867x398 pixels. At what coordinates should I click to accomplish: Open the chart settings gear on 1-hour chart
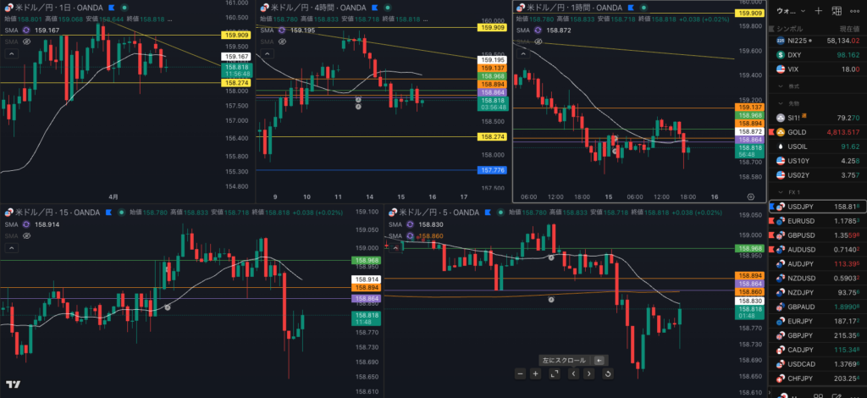tap(751, 195)
